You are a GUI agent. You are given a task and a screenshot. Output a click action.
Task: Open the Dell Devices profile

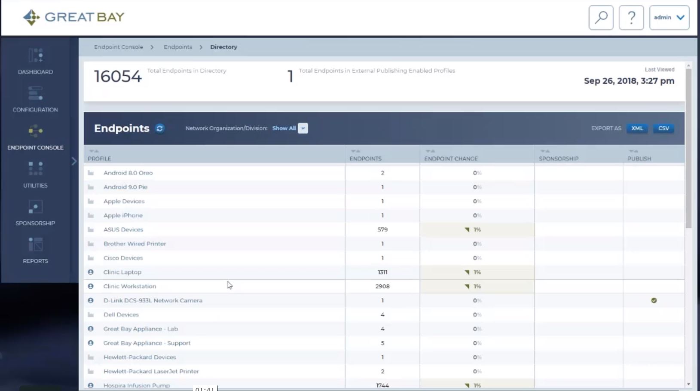pos(121,315)
